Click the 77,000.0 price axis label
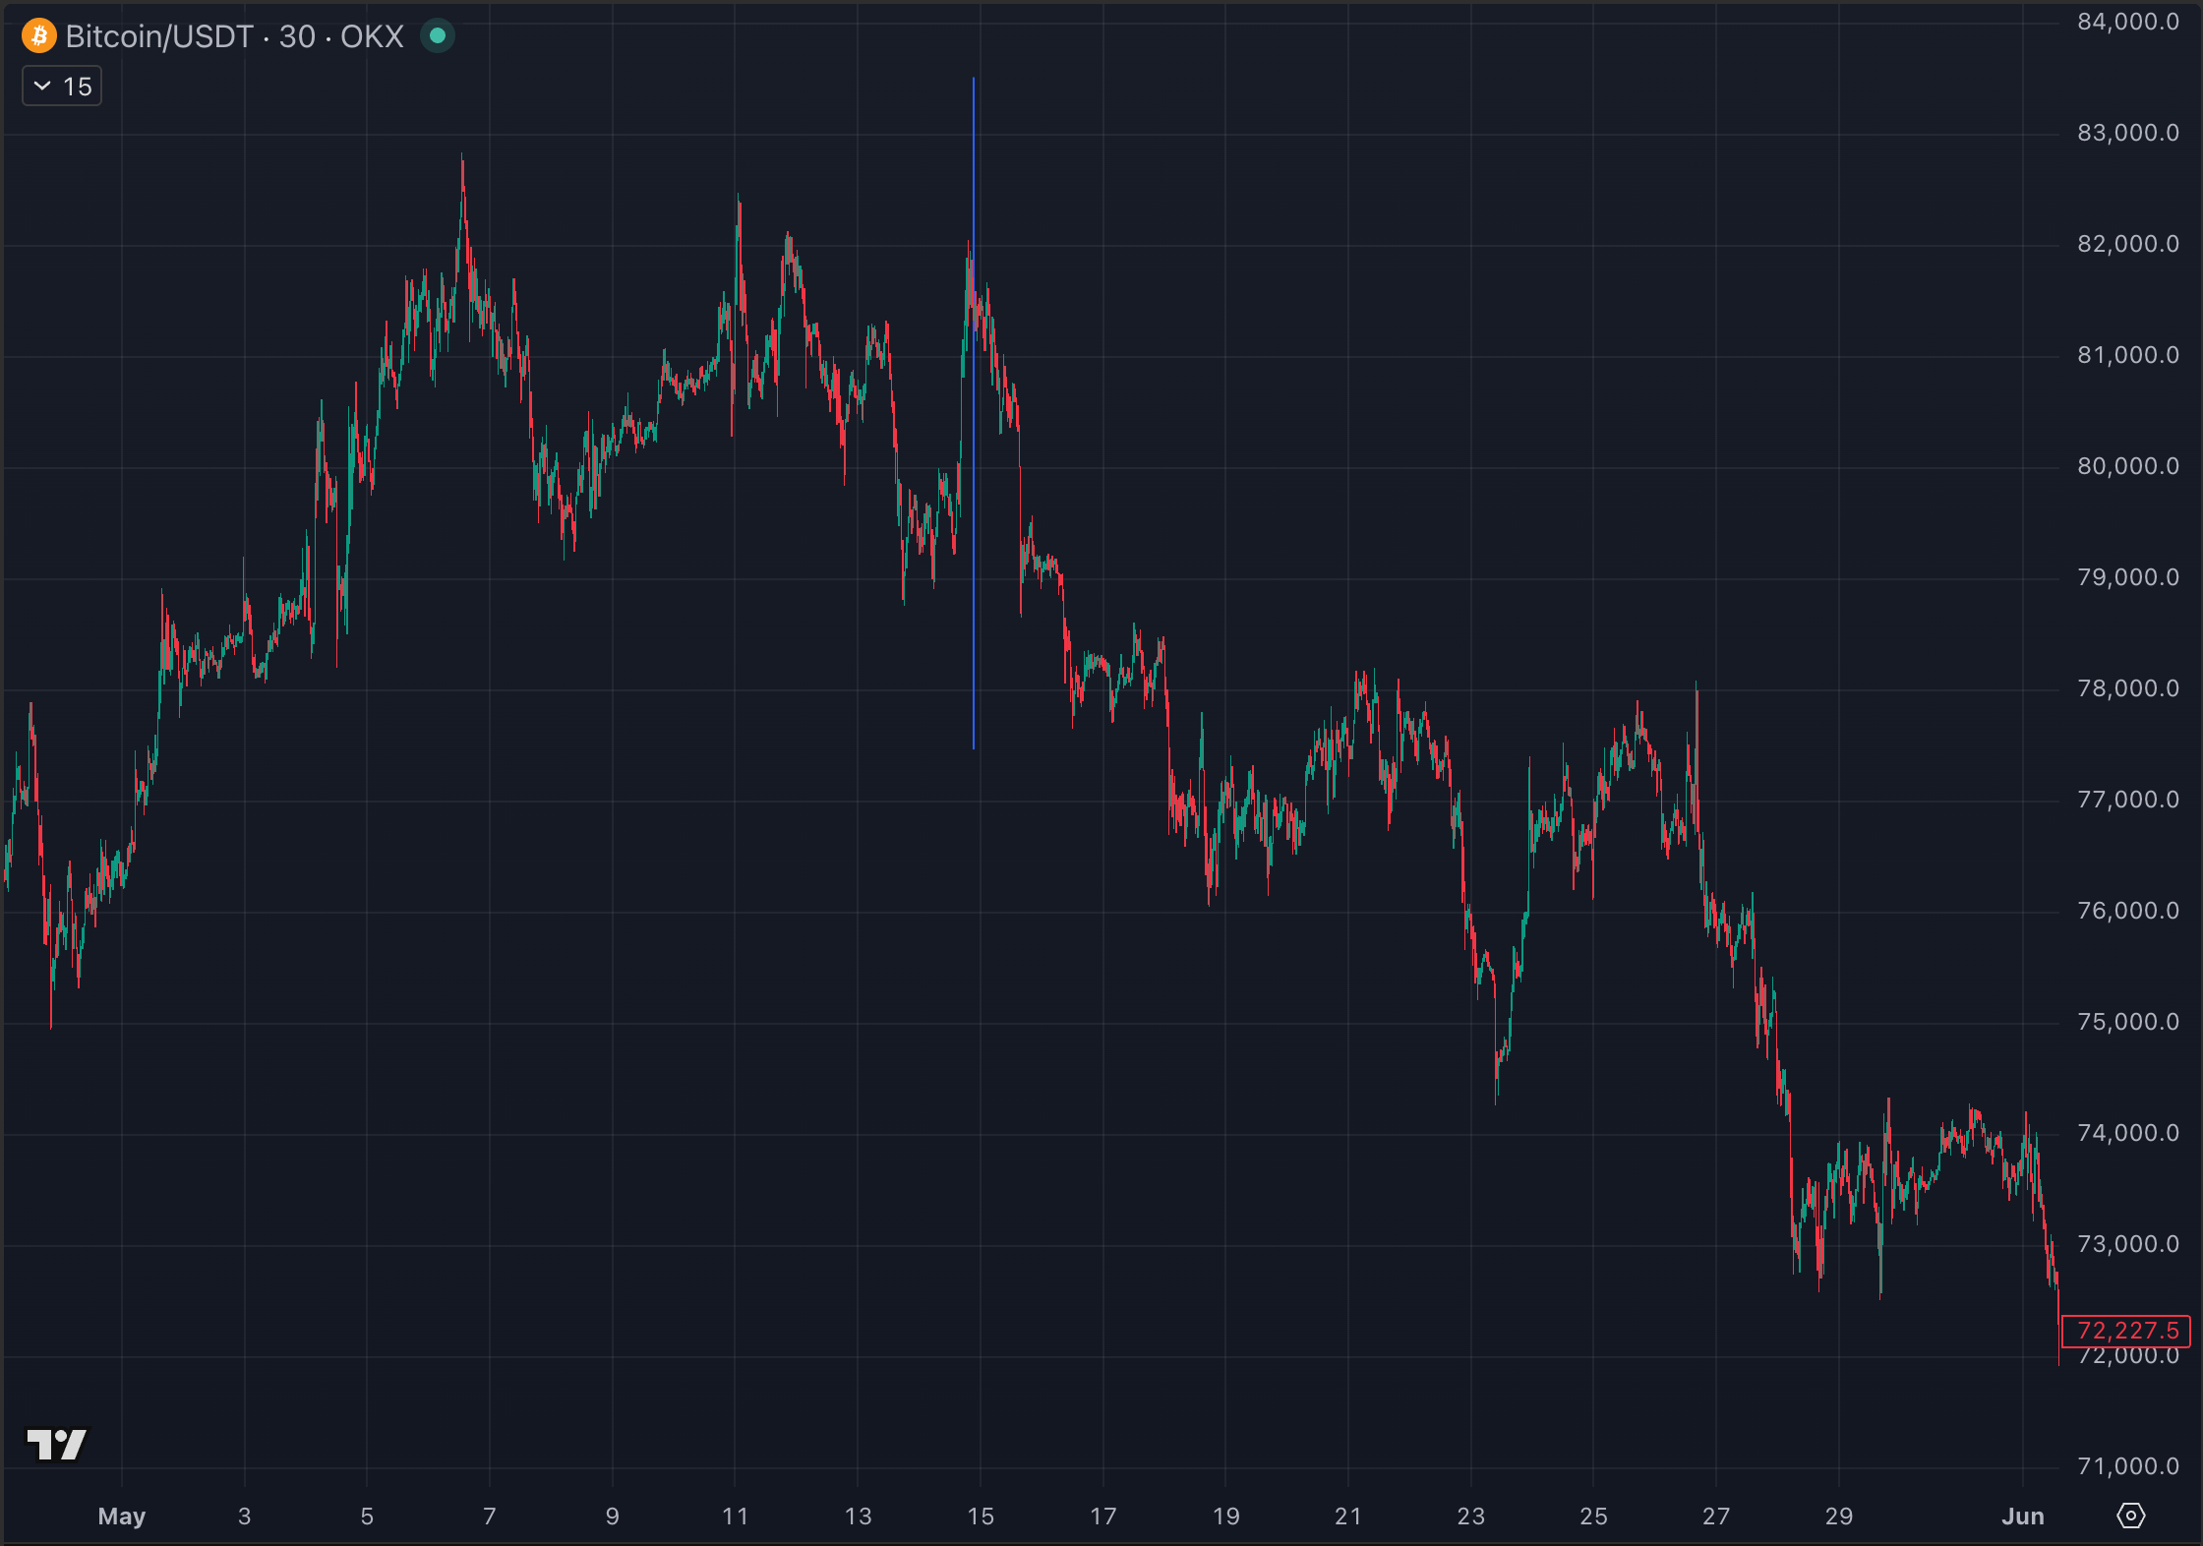Viewport: 2203px width, 1546px height. tap(2128, 800)
